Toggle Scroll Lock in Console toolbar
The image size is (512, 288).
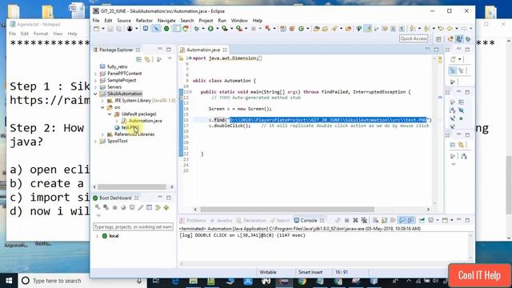click(x=384, y=221)
